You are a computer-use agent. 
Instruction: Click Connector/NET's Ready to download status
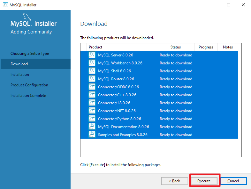click(176, 111)
